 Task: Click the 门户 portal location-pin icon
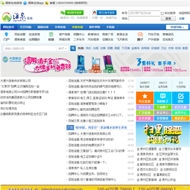[6, 34]
